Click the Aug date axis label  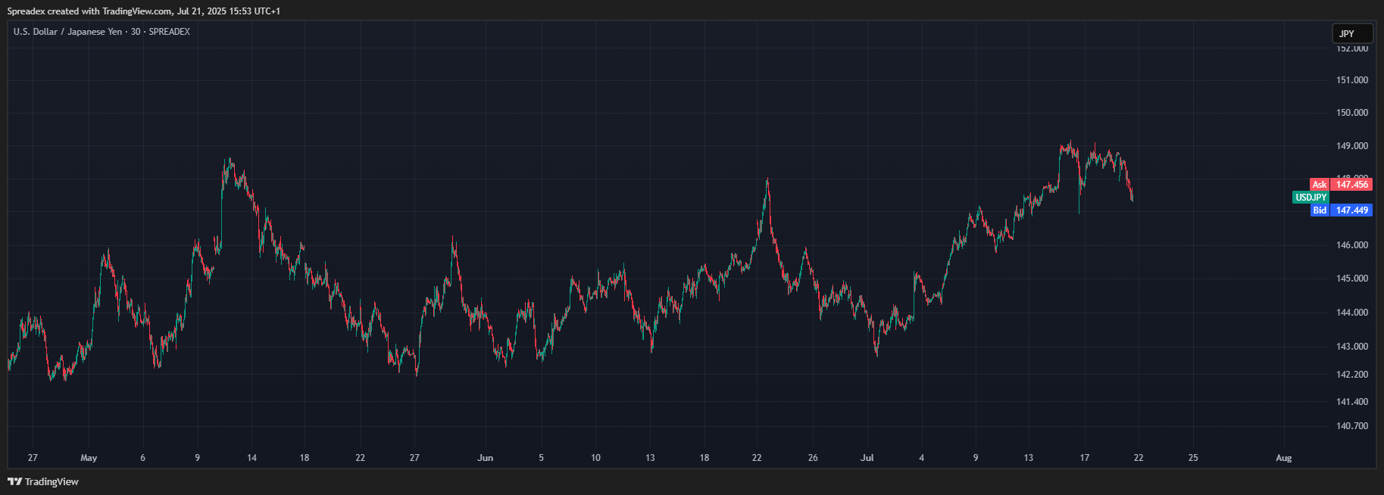[1283, 458]
